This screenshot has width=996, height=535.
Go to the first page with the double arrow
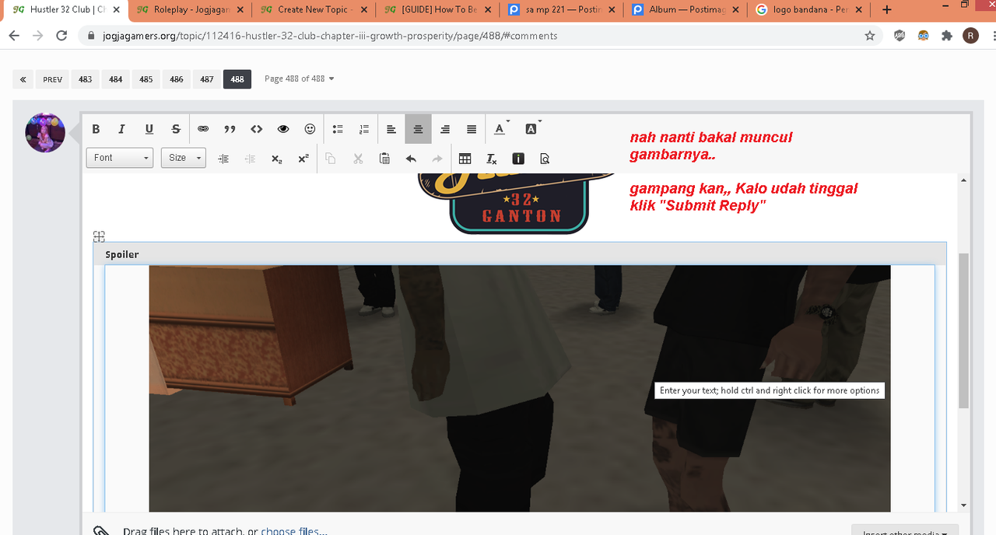[23, 79]
